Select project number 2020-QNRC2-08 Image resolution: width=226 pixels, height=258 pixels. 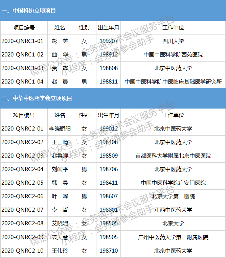pos(23,223)
